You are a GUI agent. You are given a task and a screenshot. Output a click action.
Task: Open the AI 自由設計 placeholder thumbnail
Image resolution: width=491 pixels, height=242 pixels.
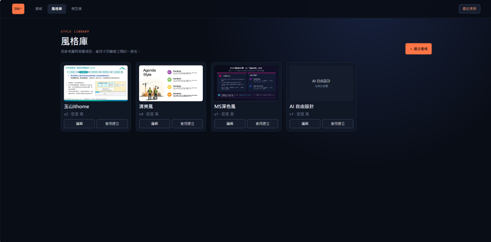(x=321, y=83)
